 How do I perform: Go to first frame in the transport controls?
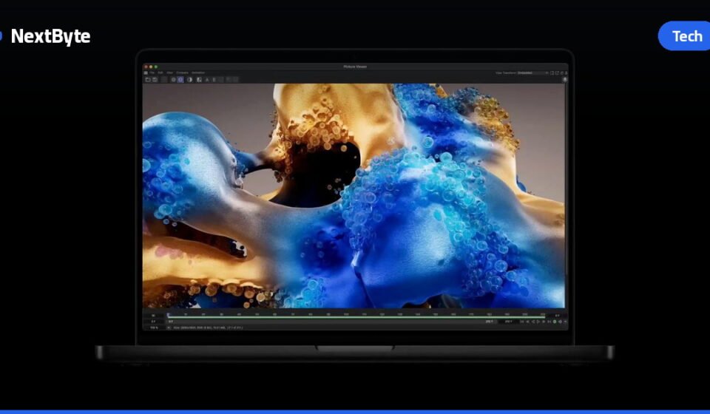(x=521, y=322)
